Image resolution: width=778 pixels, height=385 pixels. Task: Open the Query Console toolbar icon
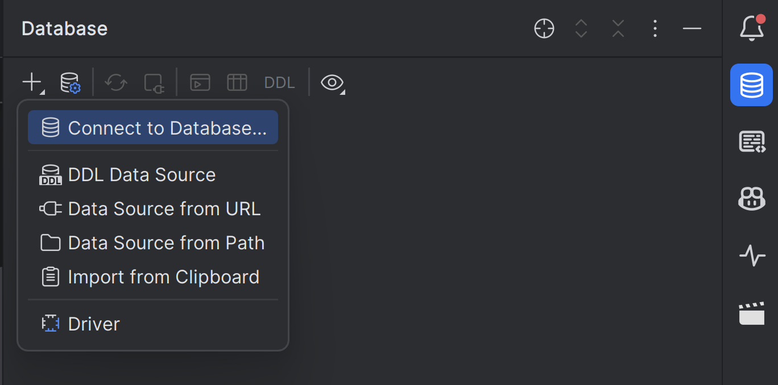coord(200,83)
